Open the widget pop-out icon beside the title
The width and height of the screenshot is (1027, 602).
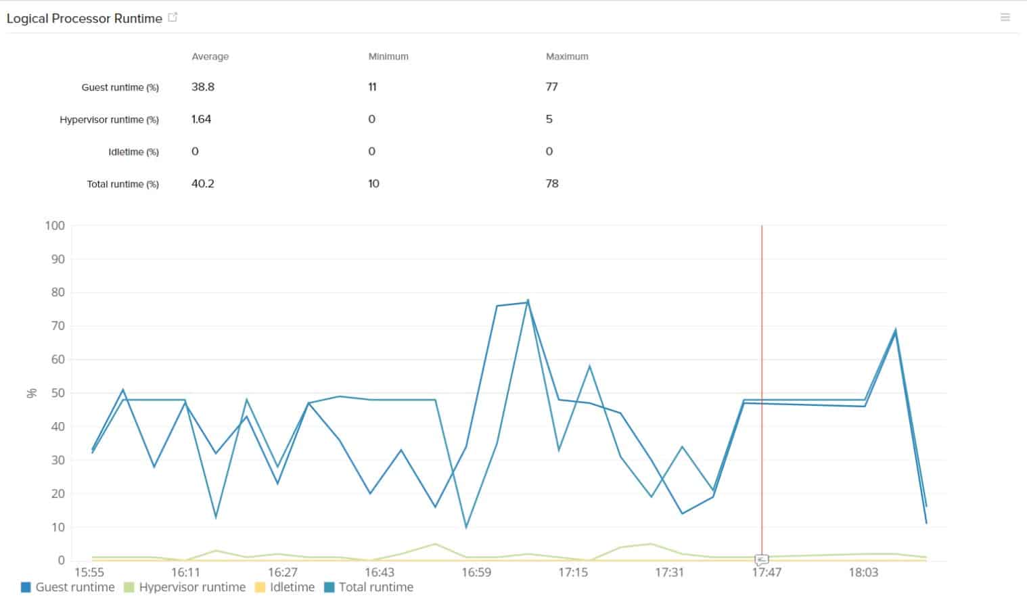click(x=173, y=18)
